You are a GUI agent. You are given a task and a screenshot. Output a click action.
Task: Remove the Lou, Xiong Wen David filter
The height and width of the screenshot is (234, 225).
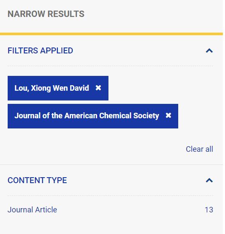tap(99, 89)
